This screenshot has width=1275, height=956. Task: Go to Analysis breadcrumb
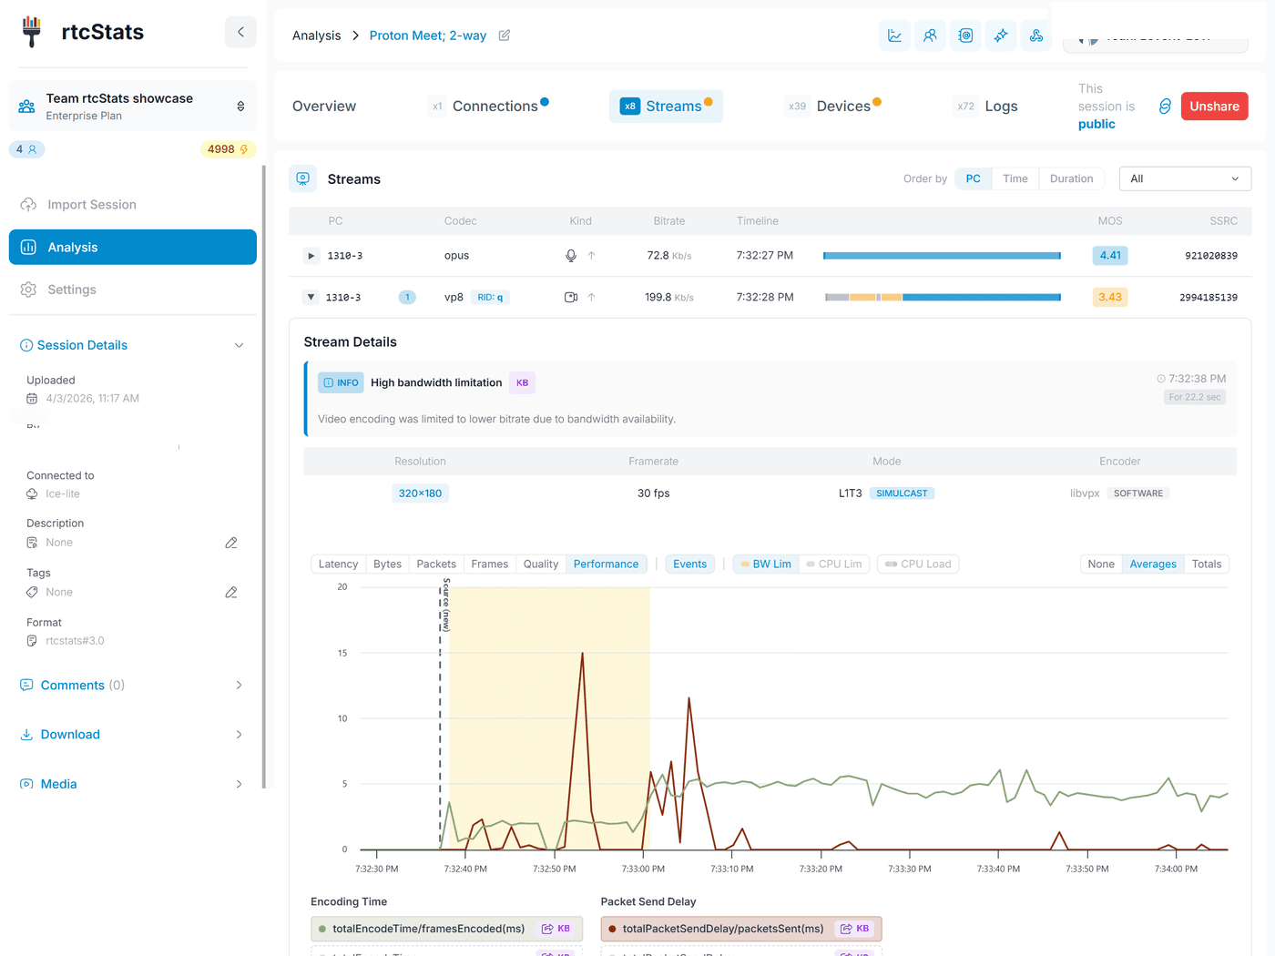[x=316, y=36]
